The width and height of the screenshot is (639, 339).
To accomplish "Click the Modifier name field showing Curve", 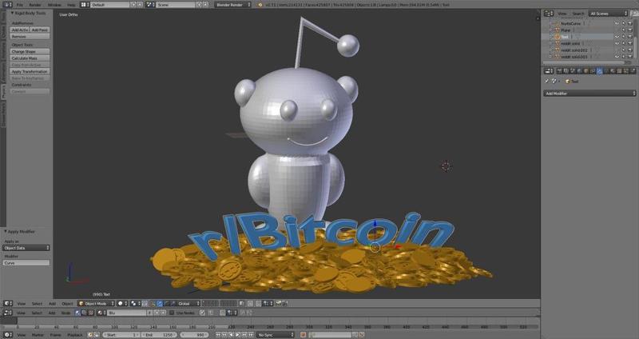I will click(x=26, y=263).
